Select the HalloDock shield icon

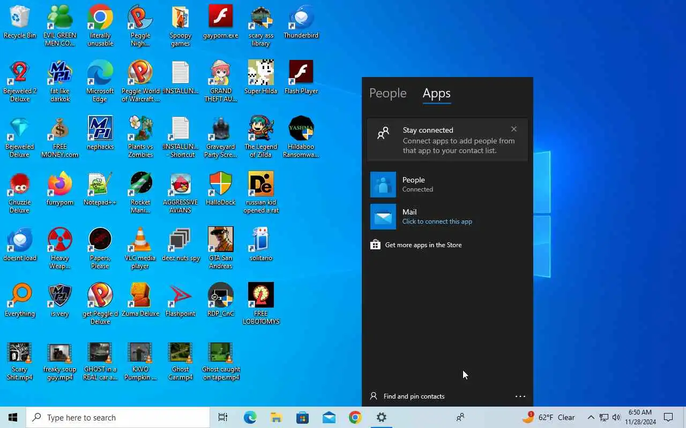(221, 189)
